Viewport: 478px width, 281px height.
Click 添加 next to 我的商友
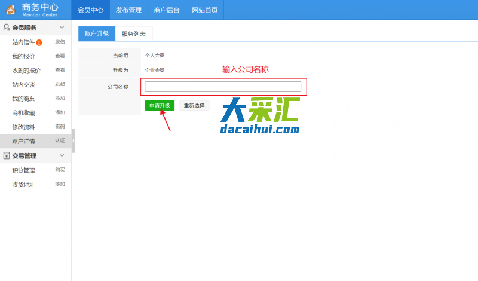pos(60,98)
